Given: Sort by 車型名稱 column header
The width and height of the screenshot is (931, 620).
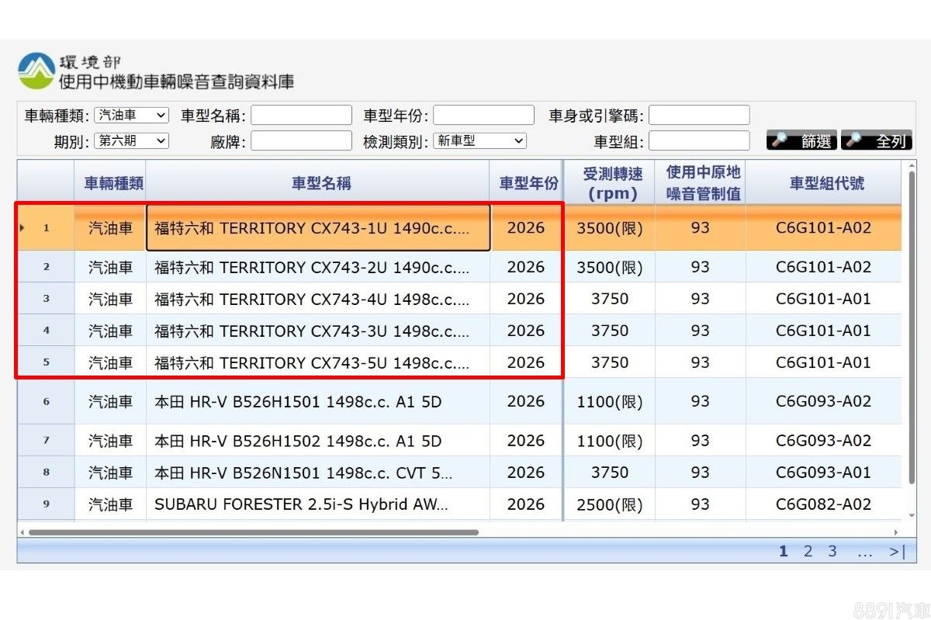Looking at the screenshot, I should [320, 183].
